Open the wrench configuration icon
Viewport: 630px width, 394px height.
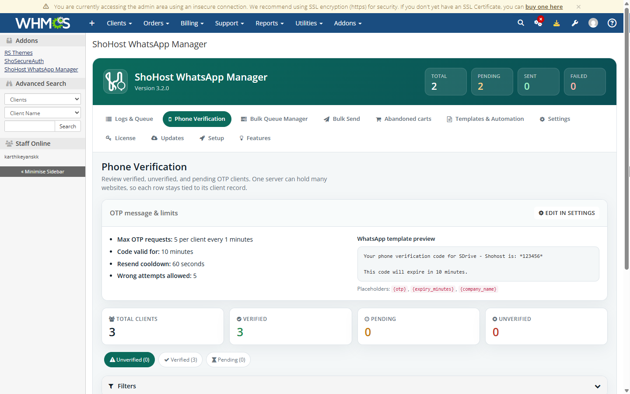click(575, 23)
